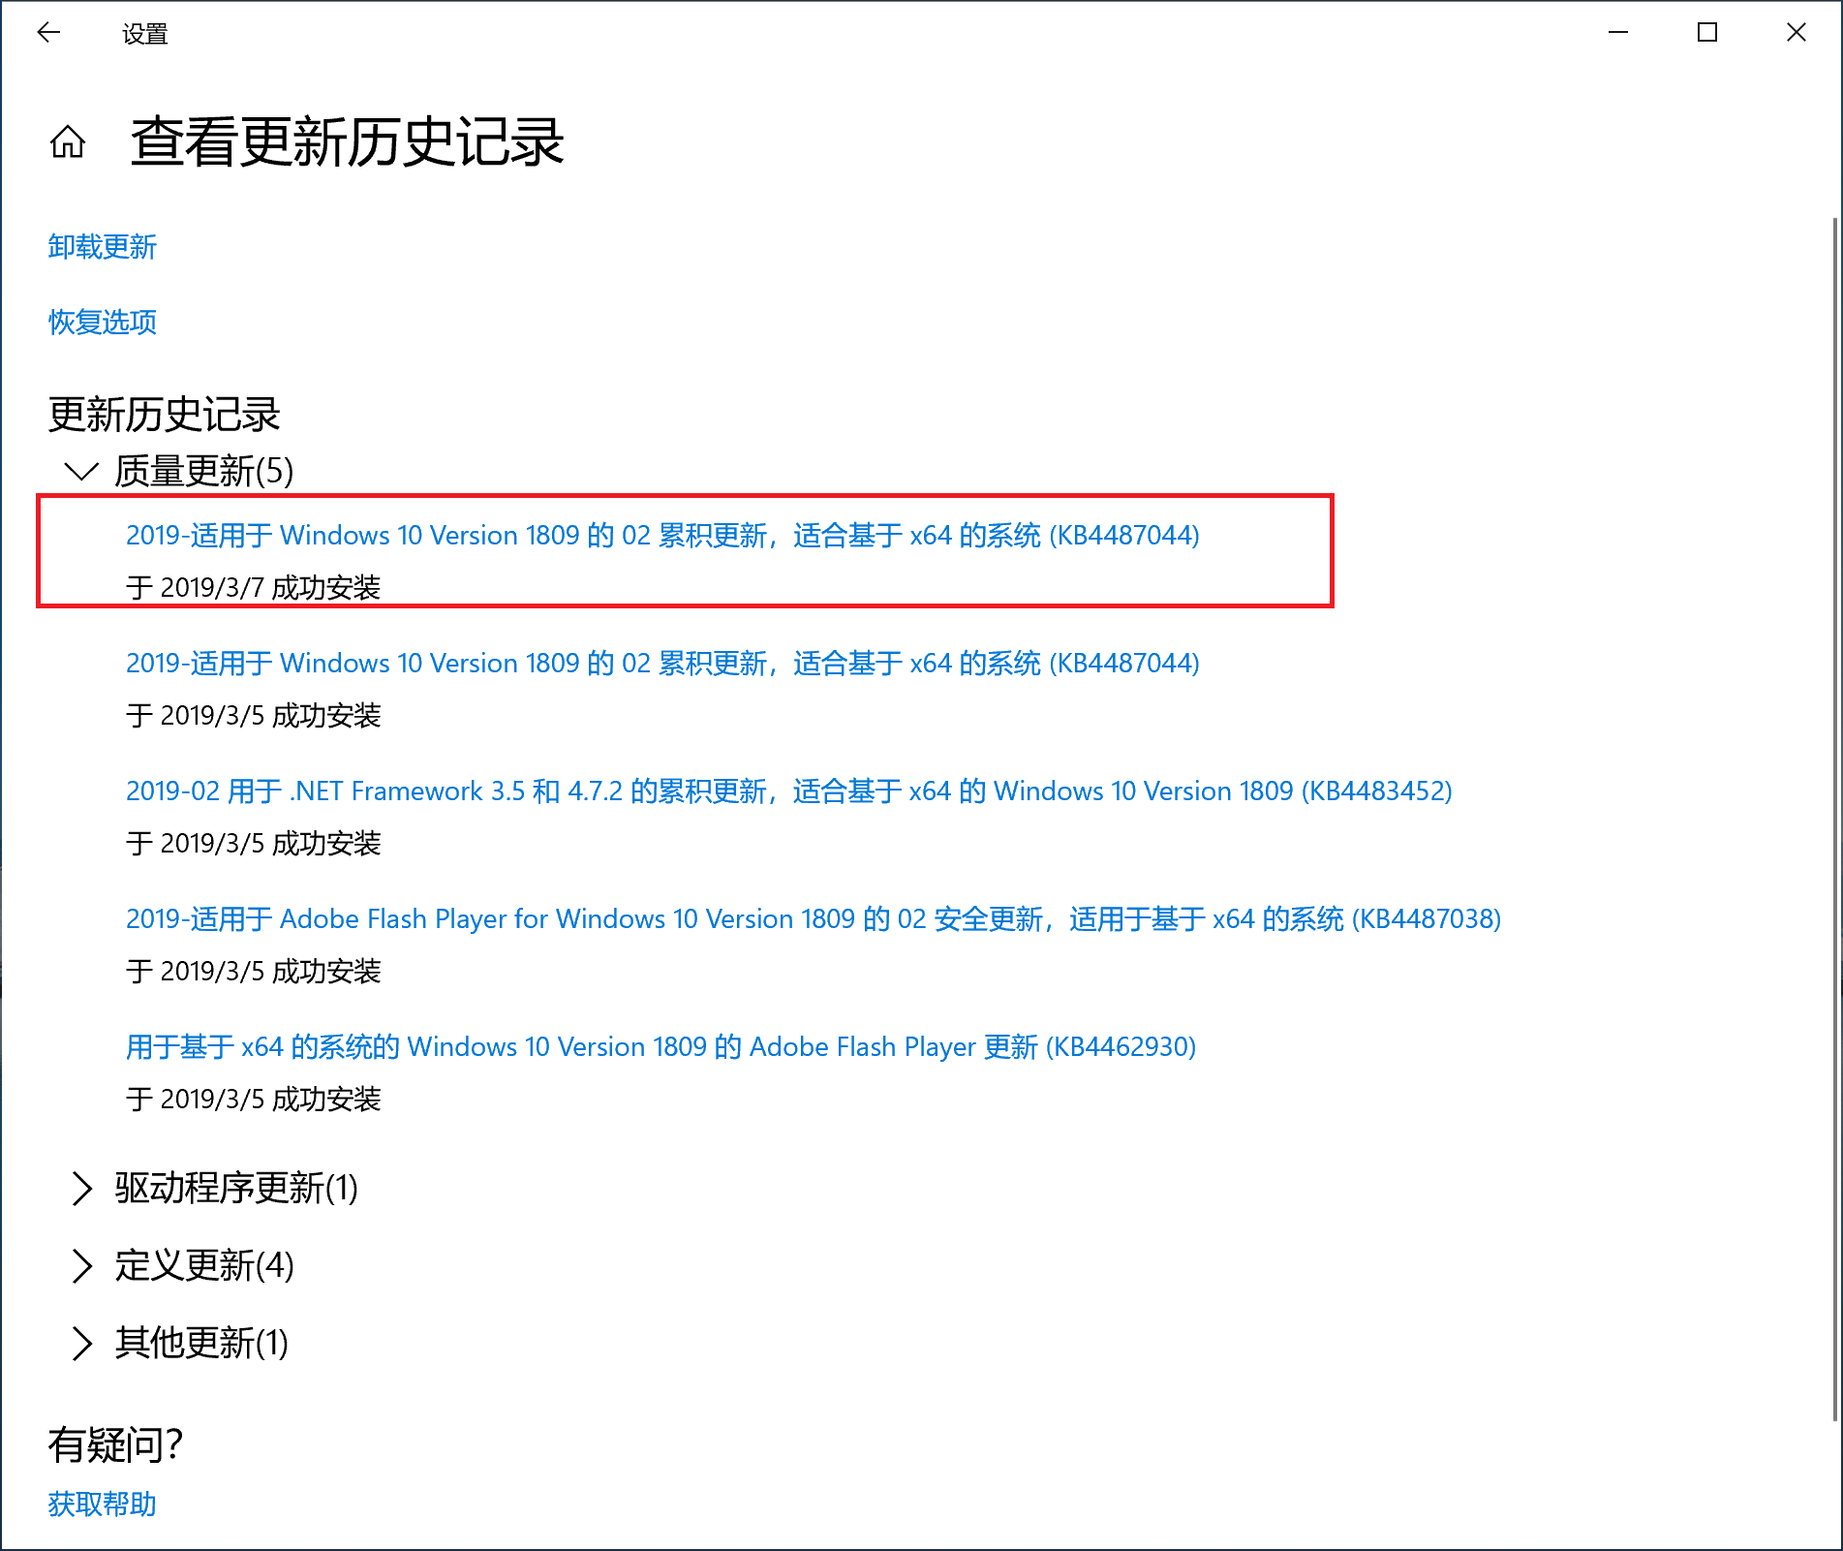Open the .NET Framework KB4483452 update link
Screen dimensions: 1843x1551
coord(788,791)
